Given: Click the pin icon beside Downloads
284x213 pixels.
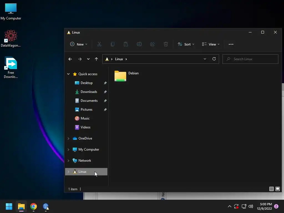Looking at the screenshot, I should pos(105,92).
